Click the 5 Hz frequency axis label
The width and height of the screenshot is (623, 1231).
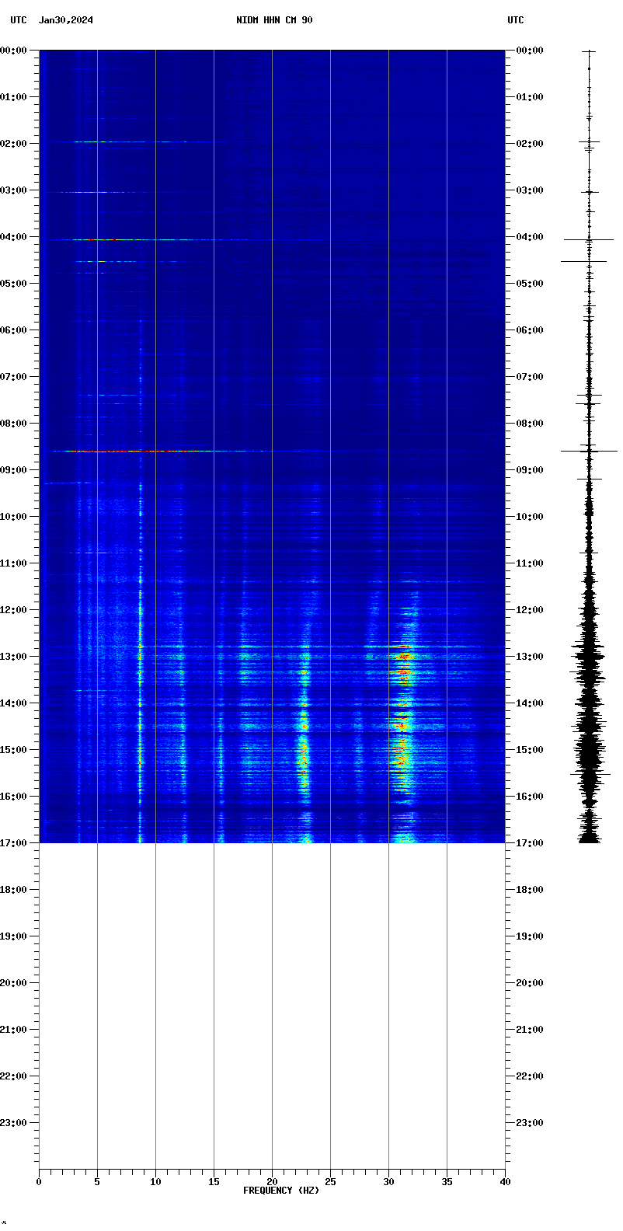point(97,1182)
